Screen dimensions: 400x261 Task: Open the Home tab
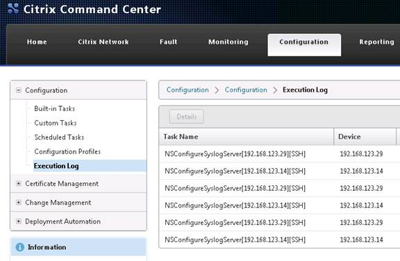pos(37,42)
